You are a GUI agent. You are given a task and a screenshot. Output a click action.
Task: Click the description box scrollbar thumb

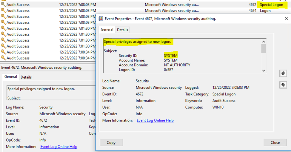(x=264, y=48)
